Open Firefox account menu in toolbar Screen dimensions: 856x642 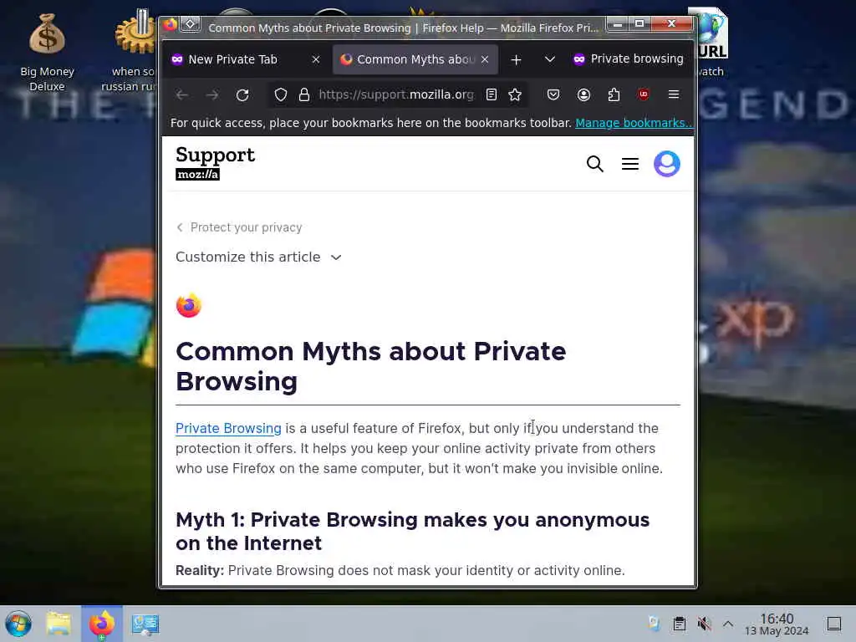click(x=583, y=95)
